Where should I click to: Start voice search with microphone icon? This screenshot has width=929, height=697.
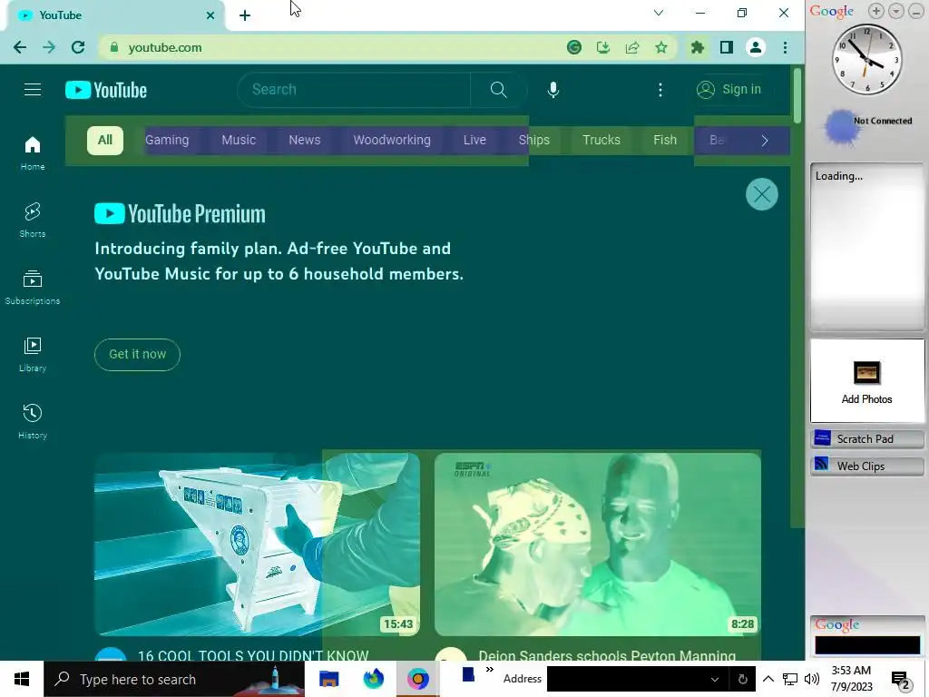click(553, 90)
